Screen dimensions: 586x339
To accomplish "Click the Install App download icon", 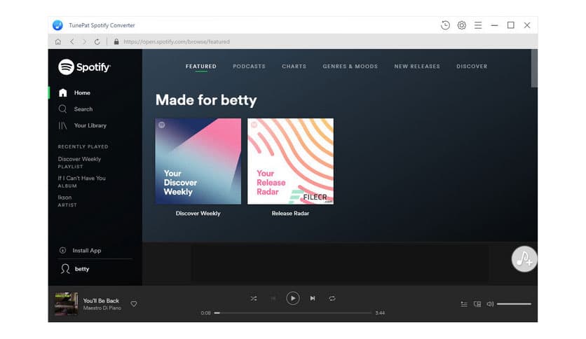I will pos(63,251).
